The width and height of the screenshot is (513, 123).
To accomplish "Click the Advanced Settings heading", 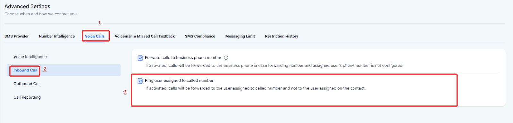I will tap(27, 6).
